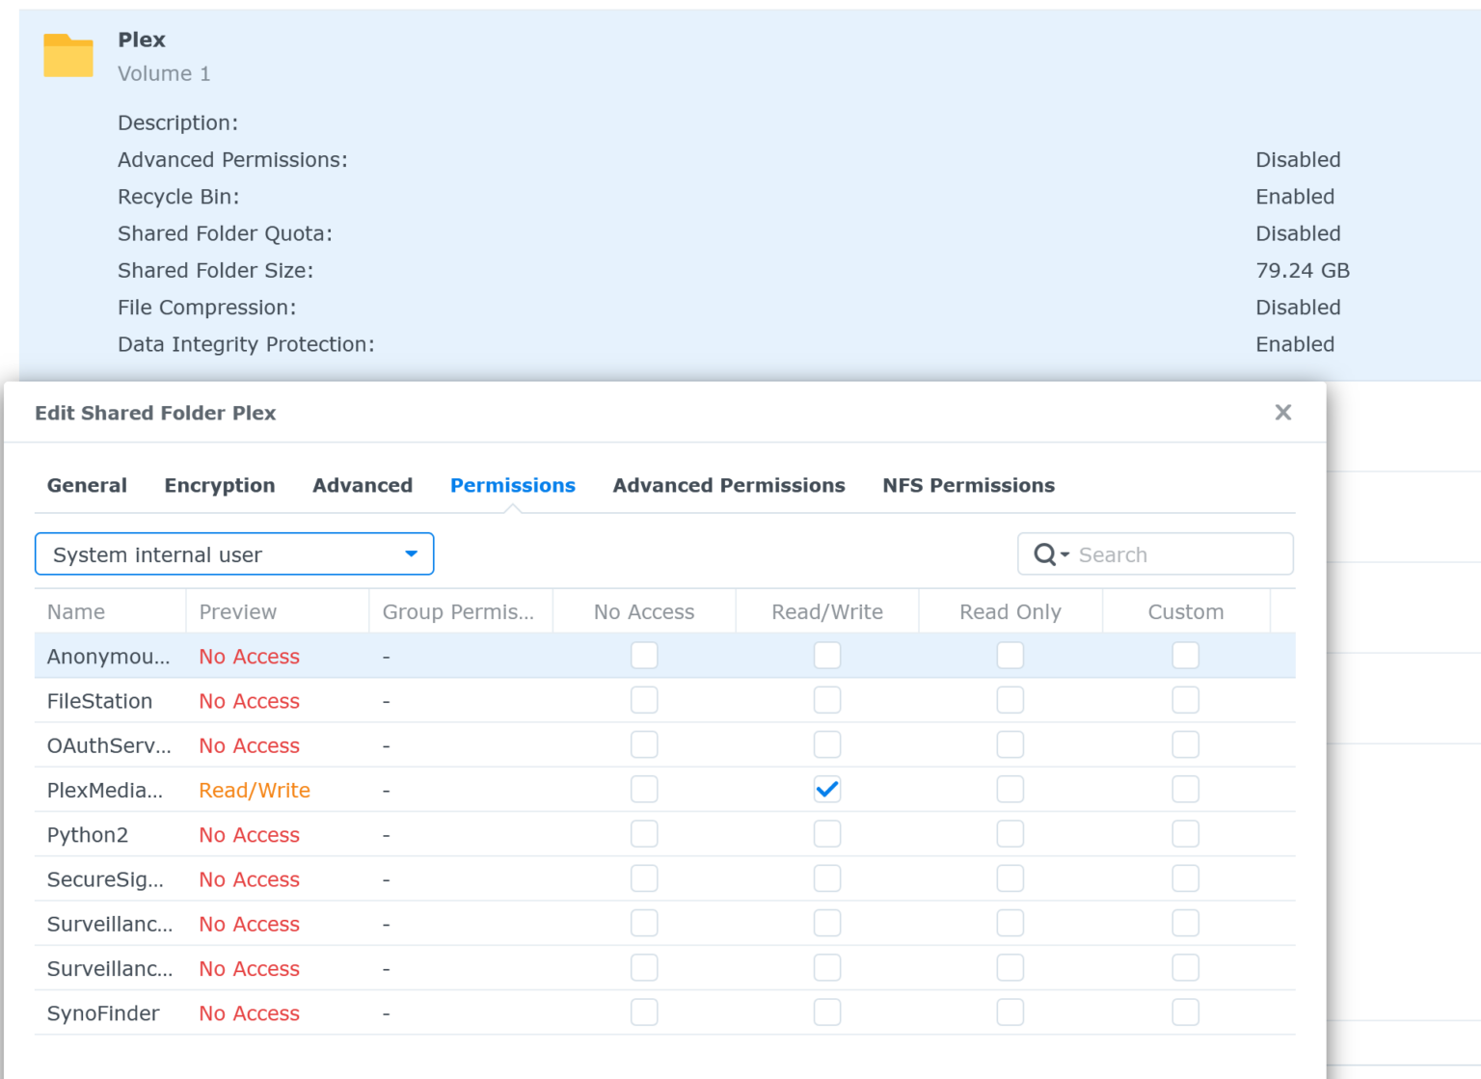Check No Access for PlexMedia user
1481x1079 pixels.
pyautogui.click(x=644, y=790)
